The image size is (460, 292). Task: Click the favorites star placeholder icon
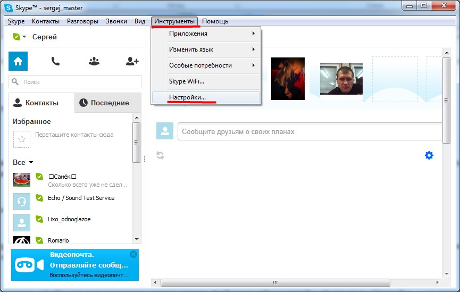point(22,139)
